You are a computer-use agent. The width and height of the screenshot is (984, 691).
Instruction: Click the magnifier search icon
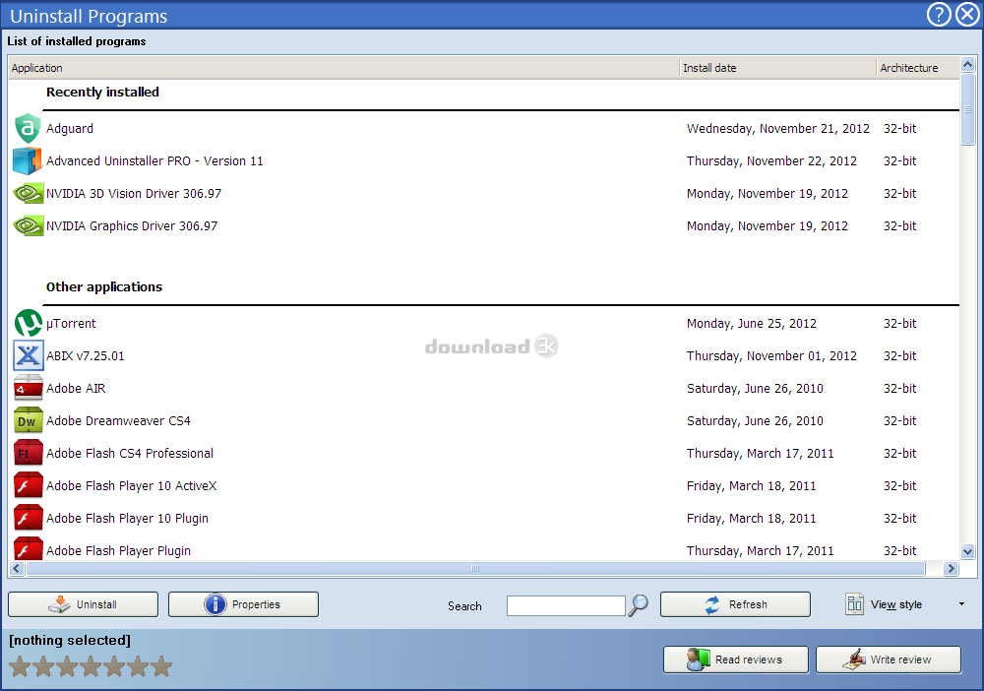(639, 605)
